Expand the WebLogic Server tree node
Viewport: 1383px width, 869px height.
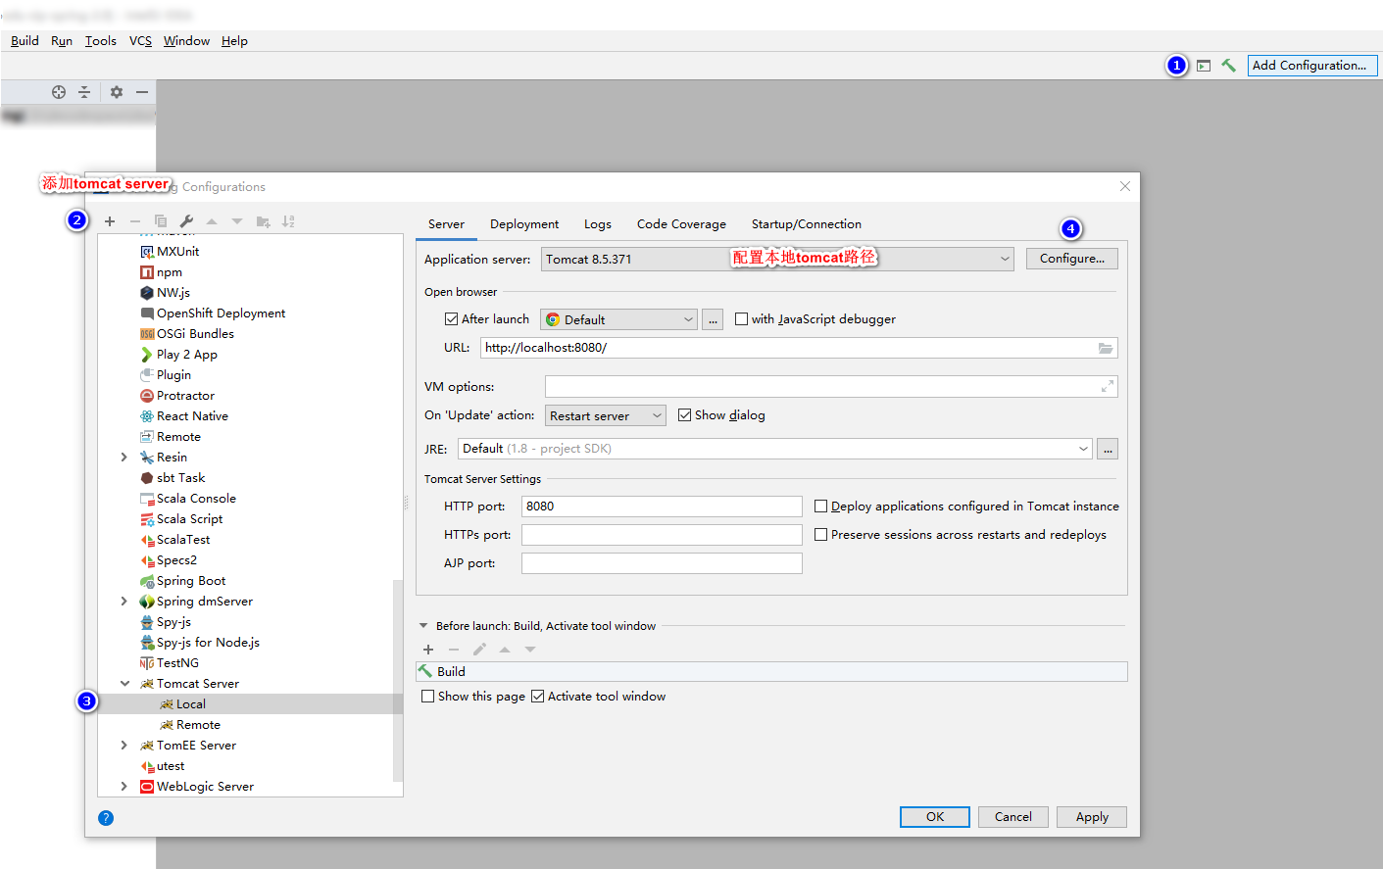click(123, 787)
